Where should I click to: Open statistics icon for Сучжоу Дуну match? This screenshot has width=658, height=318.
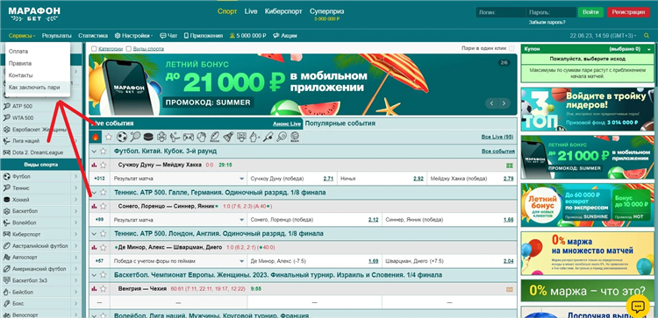tap(95, 165)
